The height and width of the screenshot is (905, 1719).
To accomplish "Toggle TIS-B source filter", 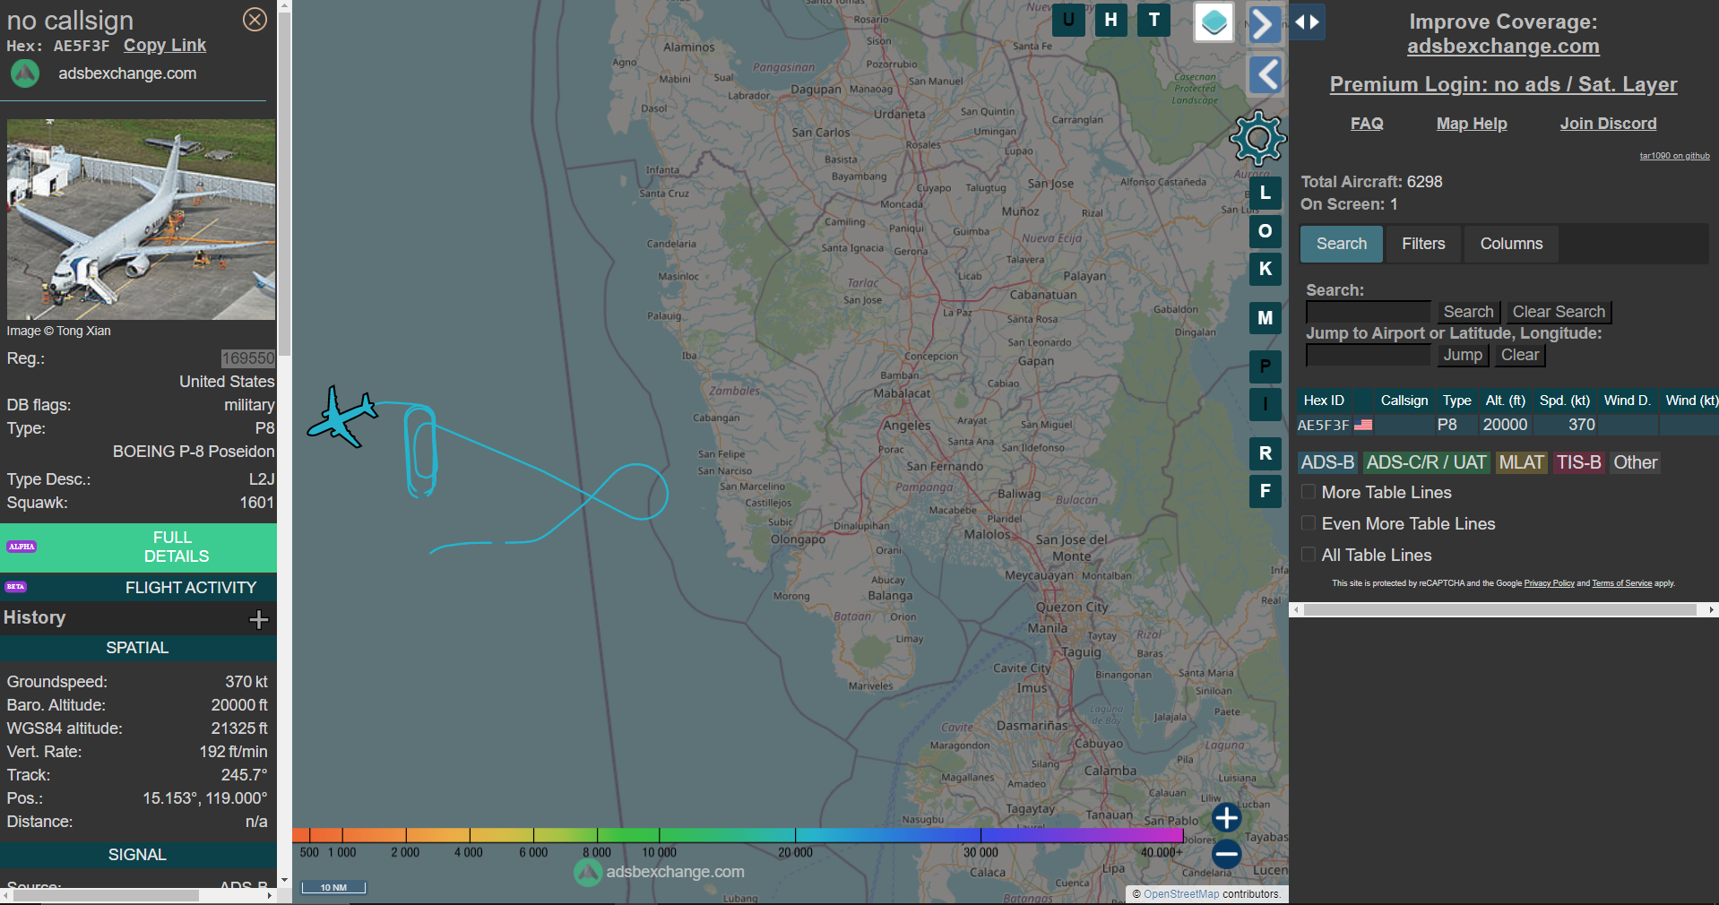I will pos(1578,462).
